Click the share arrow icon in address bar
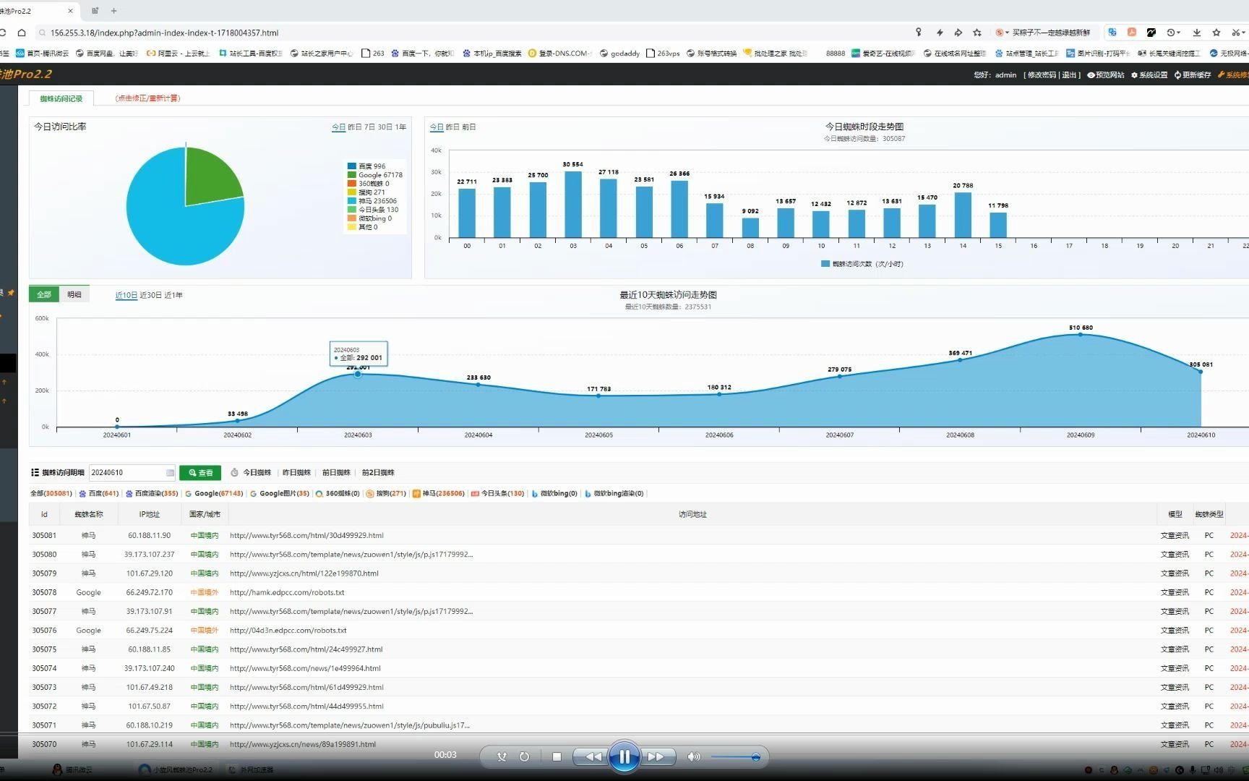Viewport: 1249px width, 781px height. 958,33
